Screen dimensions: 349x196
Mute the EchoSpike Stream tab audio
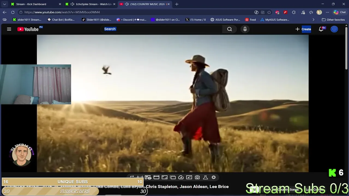(x=72, y=4)
